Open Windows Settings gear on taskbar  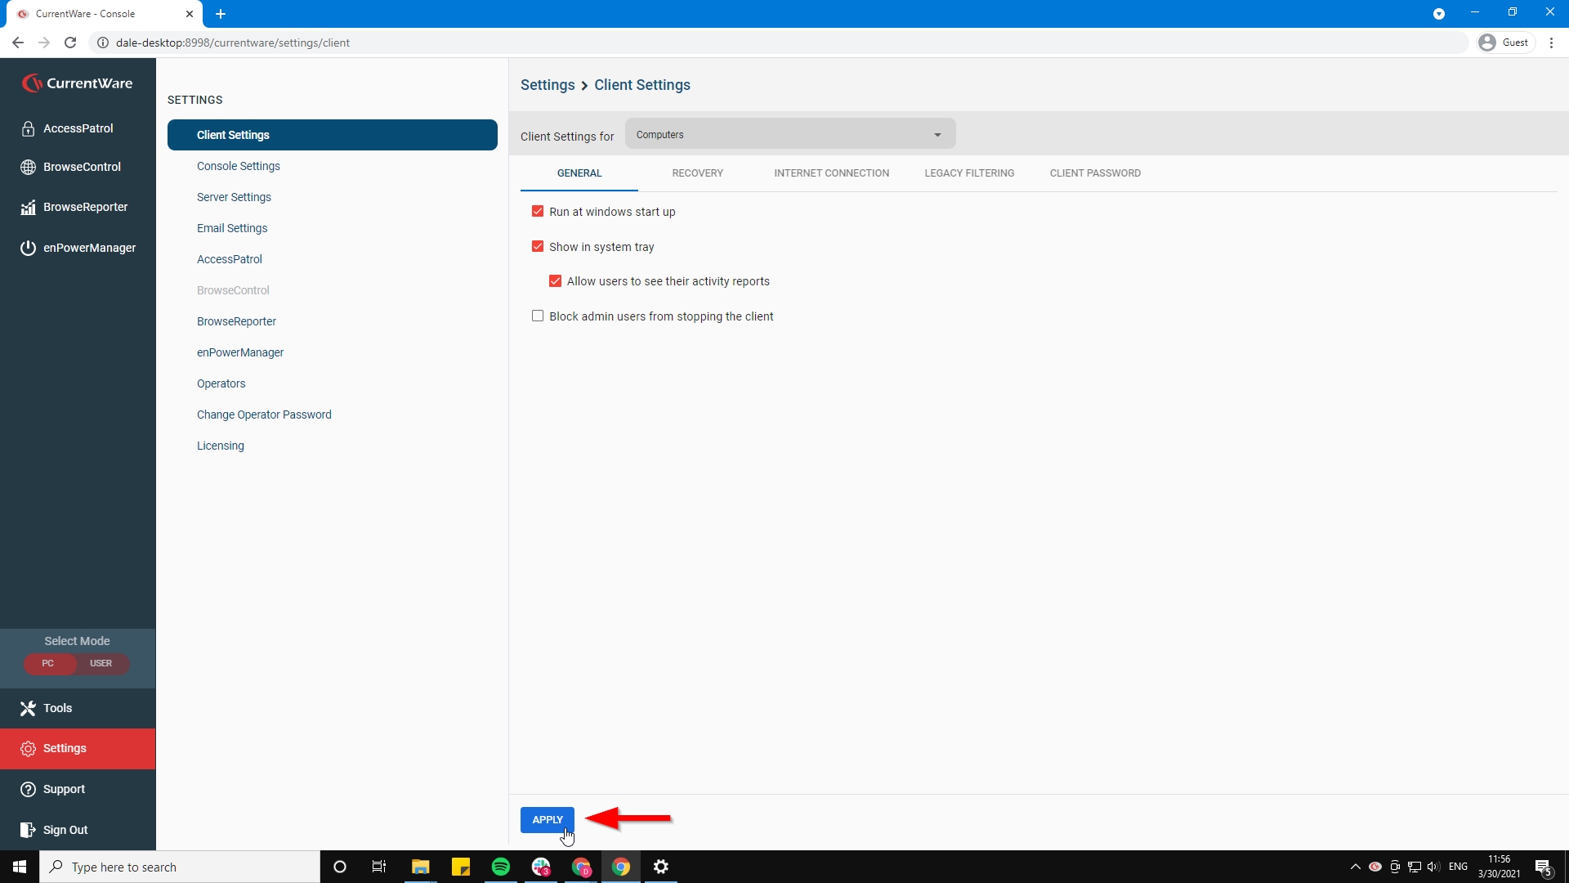(661, 867)
